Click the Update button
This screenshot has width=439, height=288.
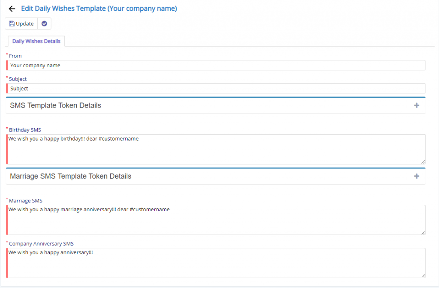point(21,24)
